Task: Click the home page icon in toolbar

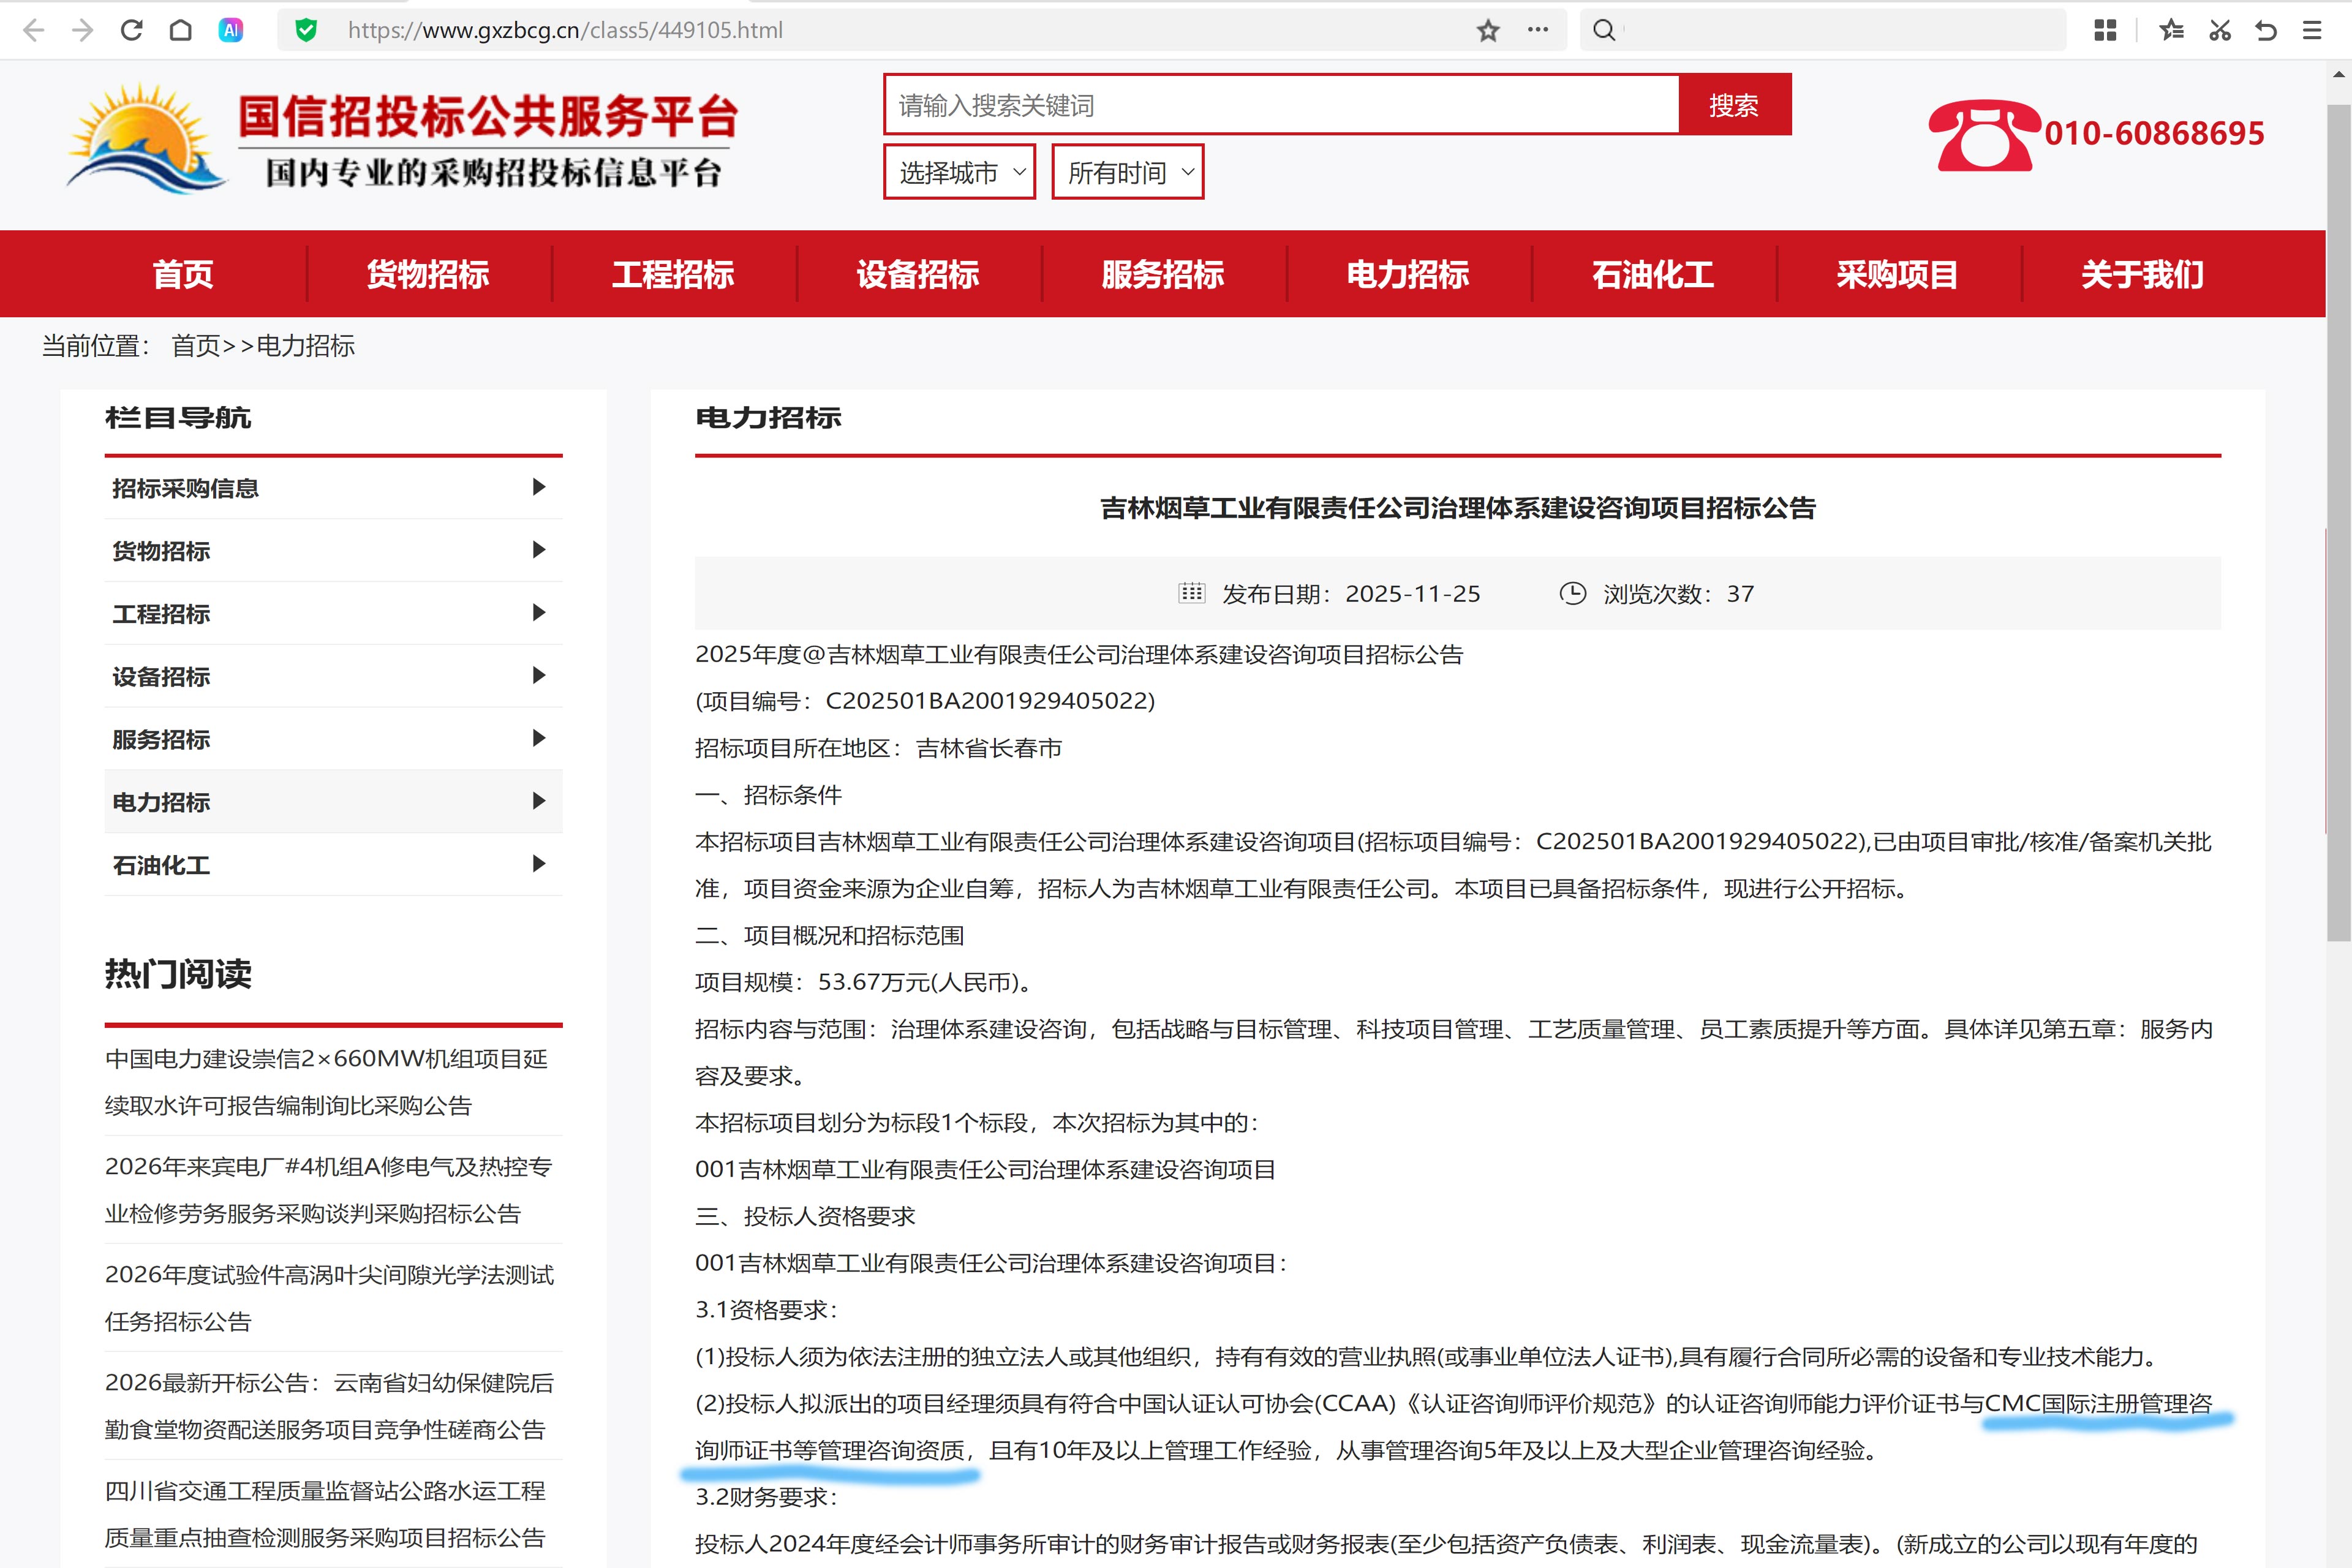Action: click(180, 30)
